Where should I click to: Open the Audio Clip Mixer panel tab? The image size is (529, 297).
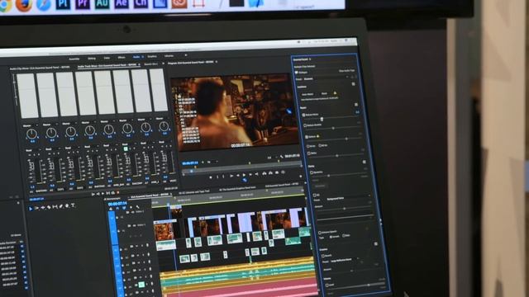[40, 68]
